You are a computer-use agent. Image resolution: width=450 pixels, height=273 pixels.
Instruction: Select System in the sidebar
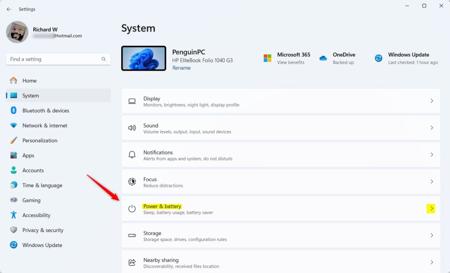[58, 96]
